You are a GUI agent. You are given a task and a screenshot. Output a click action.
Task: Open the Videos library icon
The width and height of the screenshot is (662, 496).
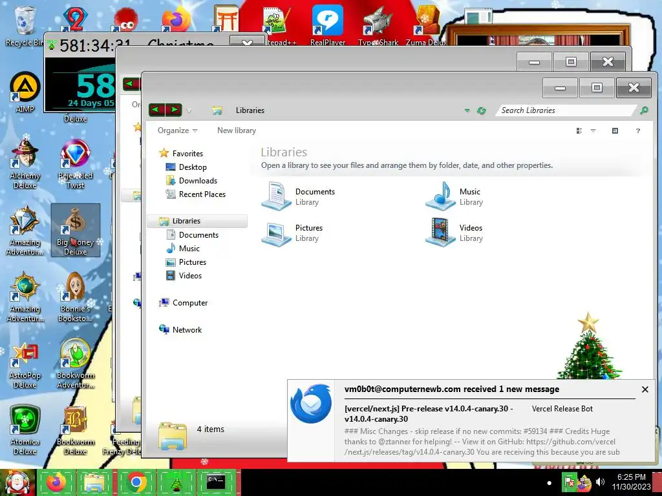[454, 232]
